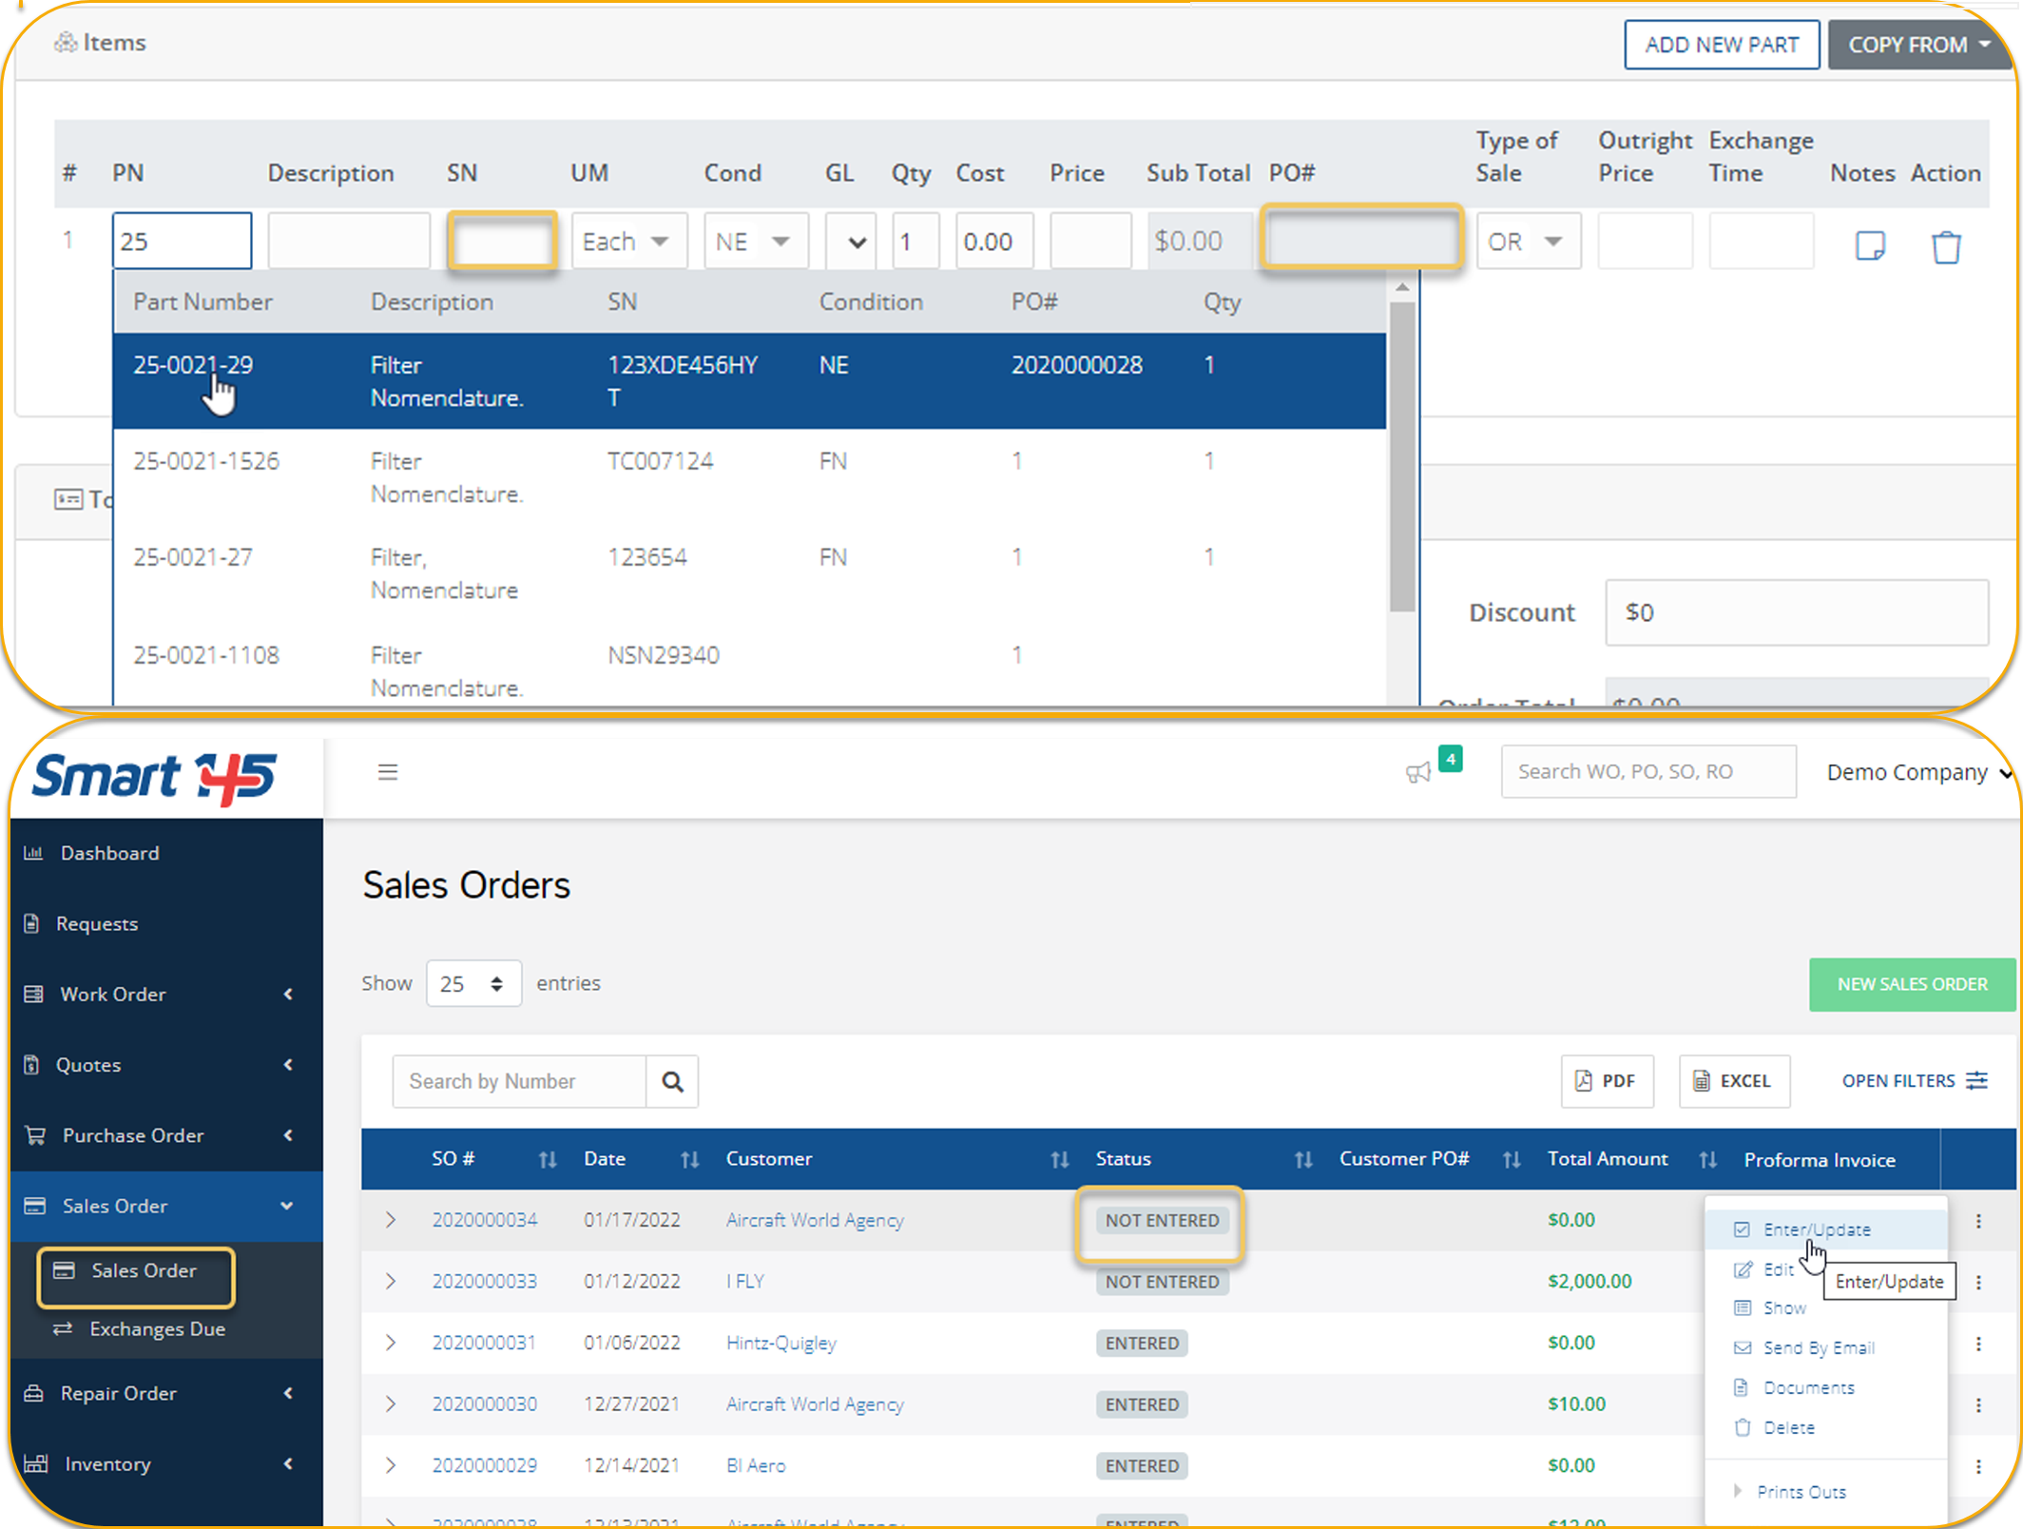Export the list with EXCEL button
The width and height of the screenshot is (2023, 1529).
point(1734,1081)
